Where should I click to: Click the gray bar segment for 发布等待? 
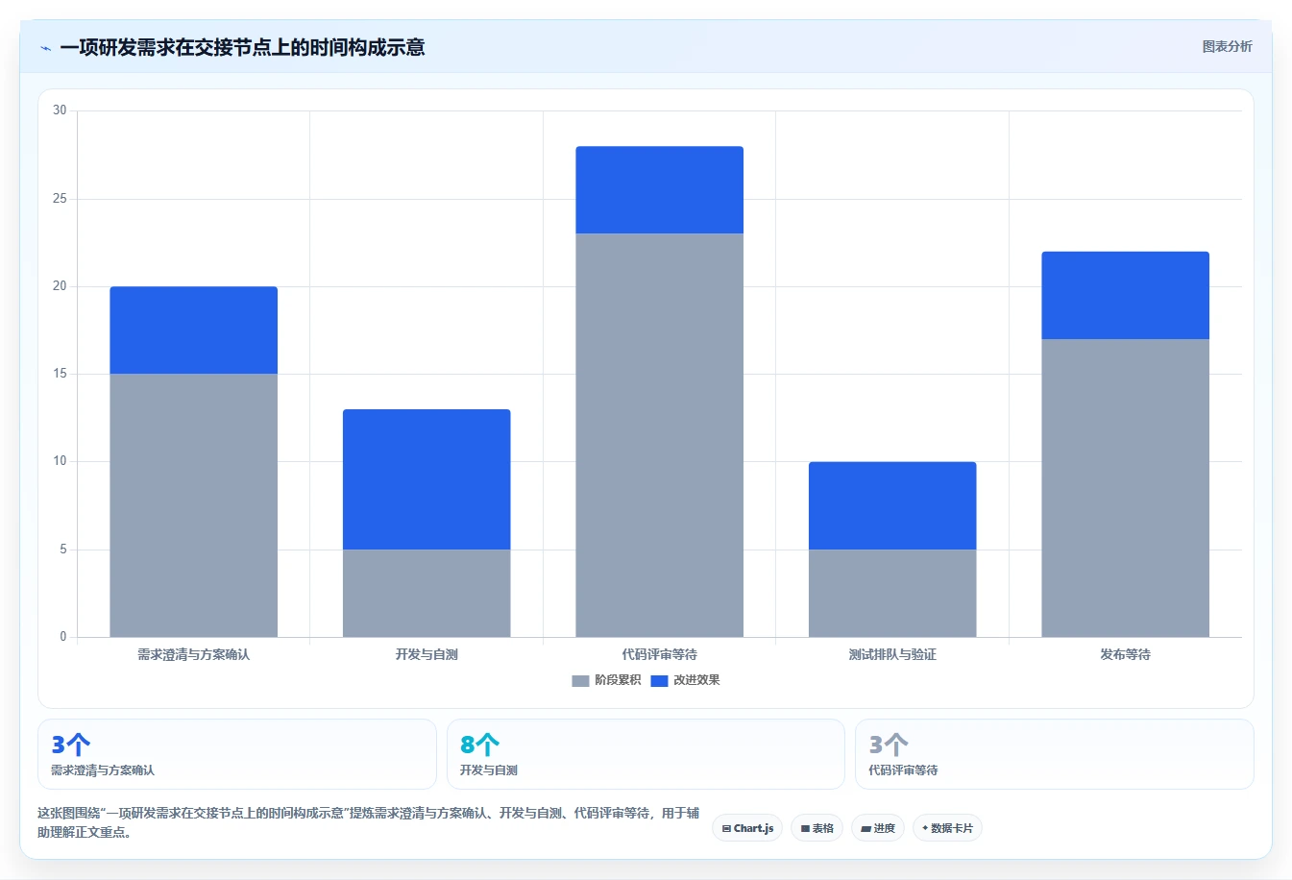[x=1125, y=488]
